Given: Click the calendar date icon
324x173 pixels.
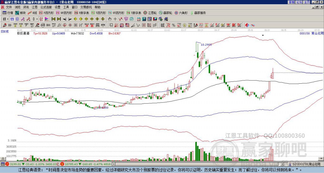Looking at the screenshot, I should [x=139, y=19].
